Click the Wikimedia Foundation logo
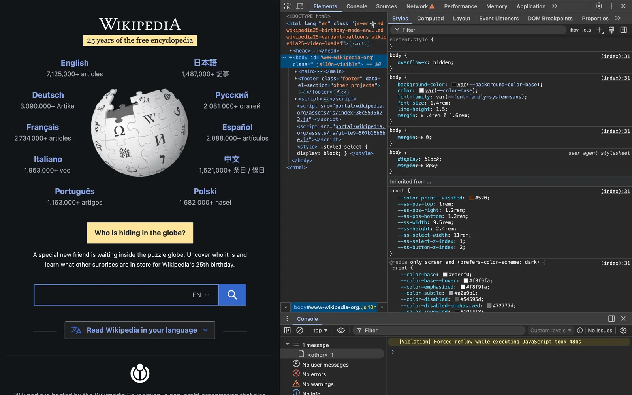This screenshot has width=632, height=395. (140, 372)
